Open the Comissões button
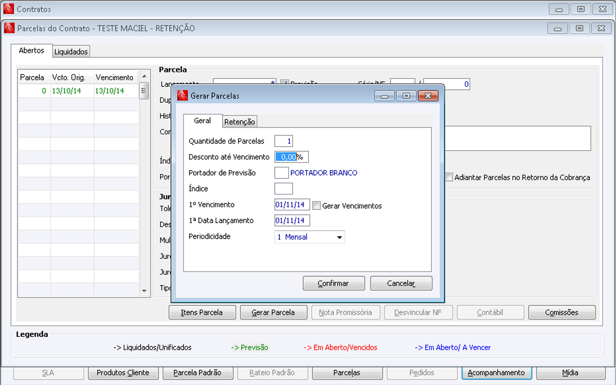The height and width of the screenshot is (385, 616). 562,312
